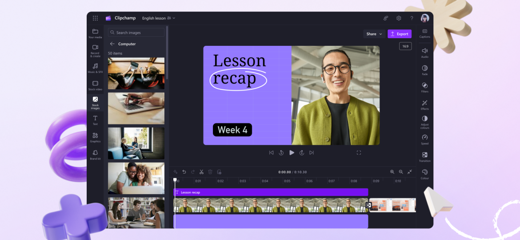Screen dimensions: 520x240
Task: Select the smiling couple at laptop image
Action: [x=136, y=178]
